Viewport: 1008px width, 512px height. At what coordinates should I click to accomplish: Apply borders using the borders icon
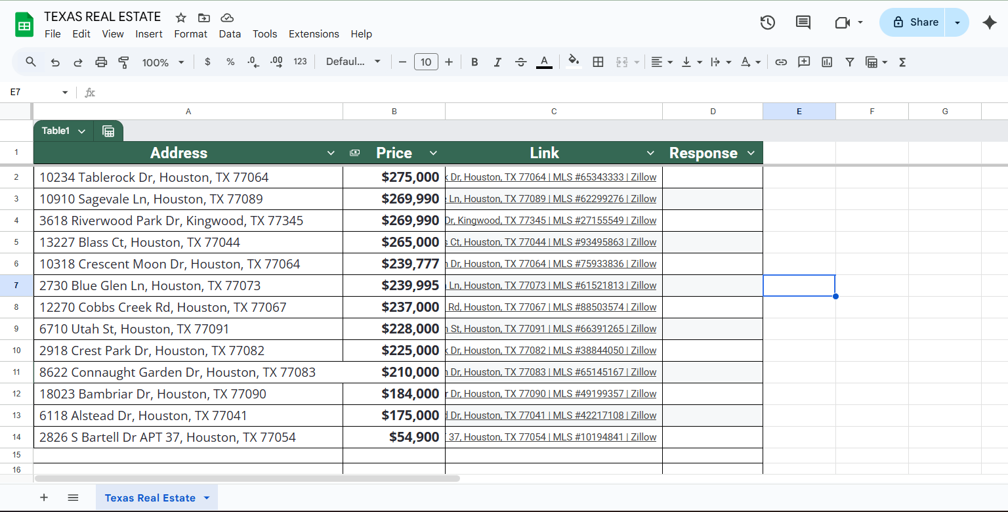tap(598, 62)
